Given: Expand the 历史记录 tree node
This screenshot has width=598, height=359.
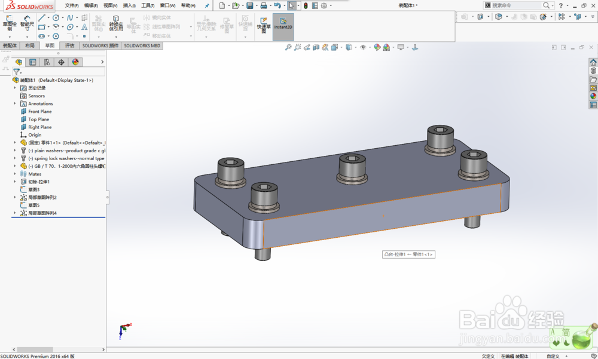Looking at the screenshot, I should click(x=15, y=88).
